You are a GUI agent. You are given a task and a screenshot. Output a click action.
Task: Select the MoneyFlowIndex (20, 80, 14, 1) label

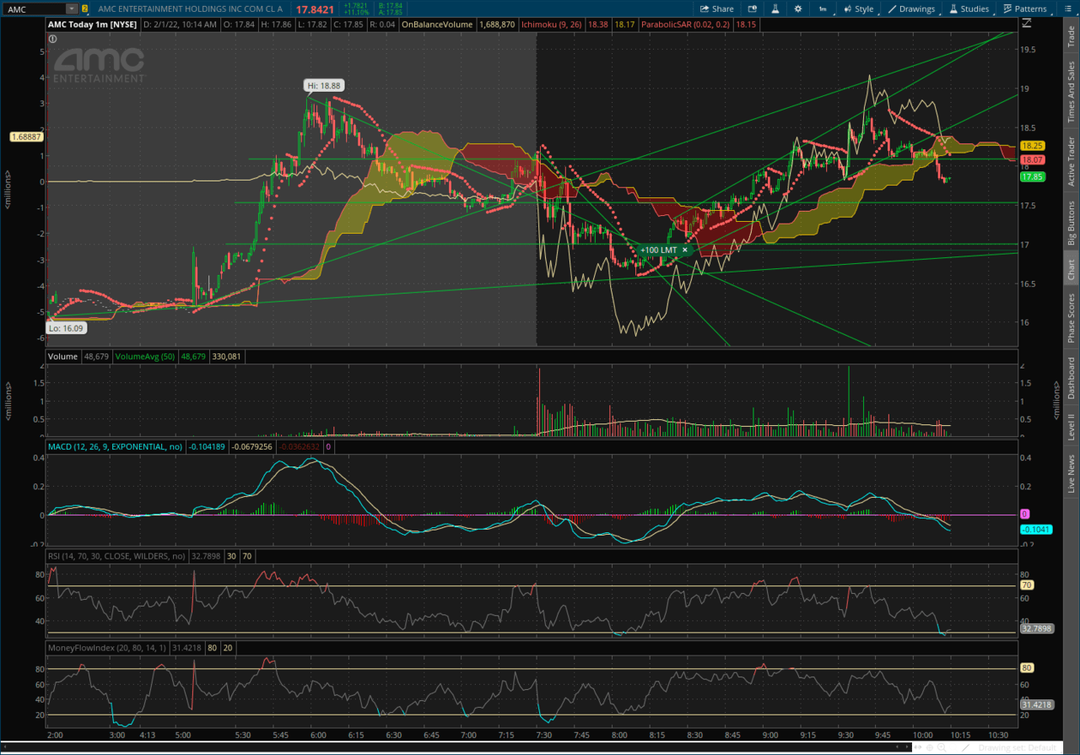106,648
